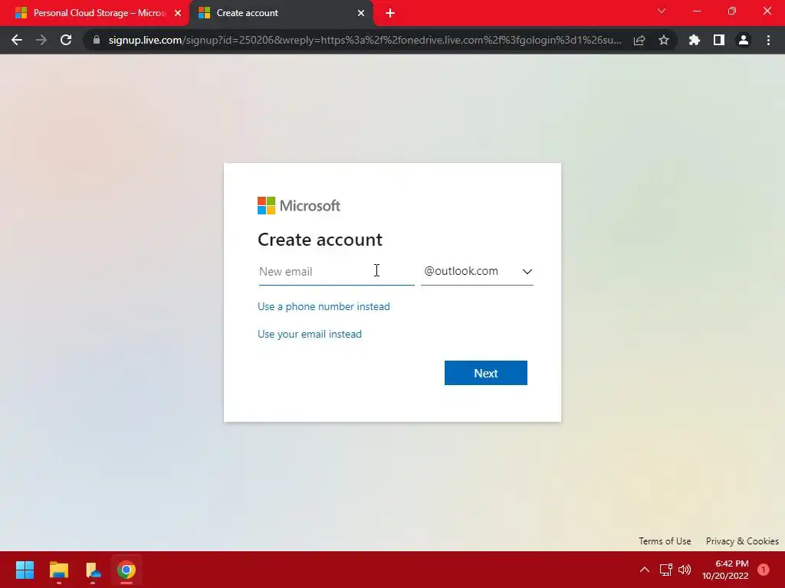Click Use your email instead link

(x=310, y=334)
